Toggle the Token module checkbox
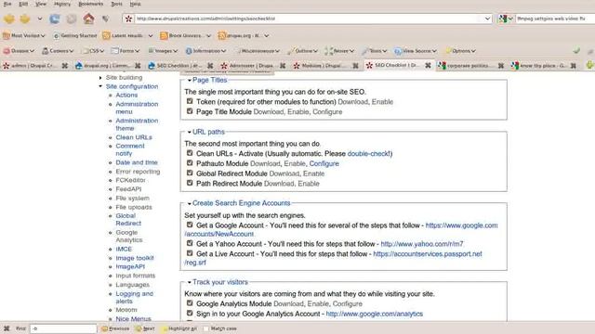This screenshot has height=334, width=595. tap(190, 101)
